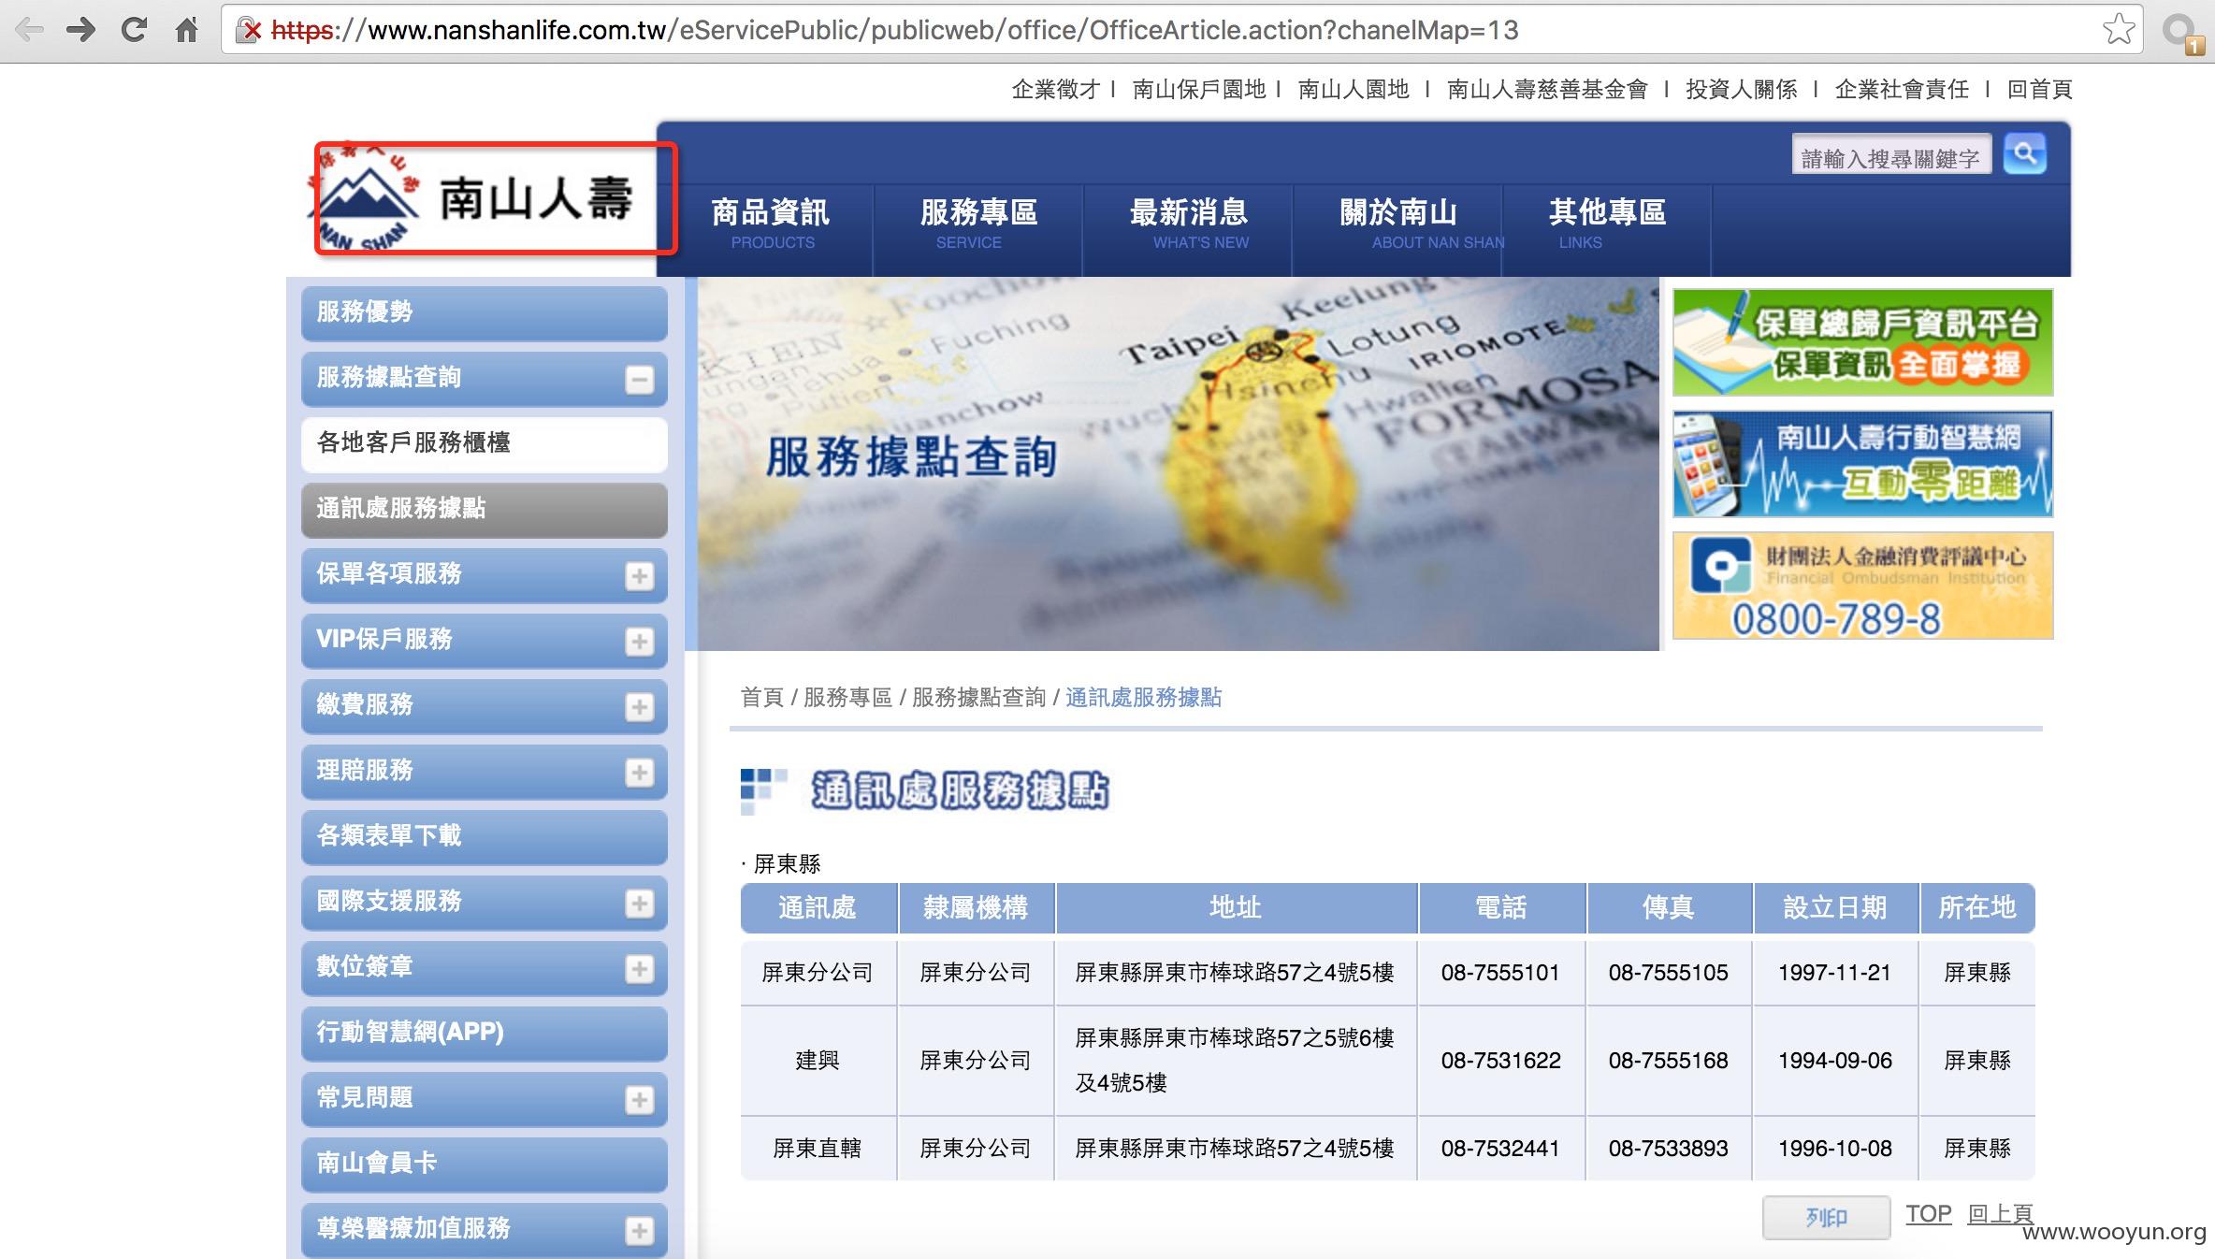Screen dimensions: 2215x1259
Task: Focus the browser address bar
Action: click(x=1180, y=30)
